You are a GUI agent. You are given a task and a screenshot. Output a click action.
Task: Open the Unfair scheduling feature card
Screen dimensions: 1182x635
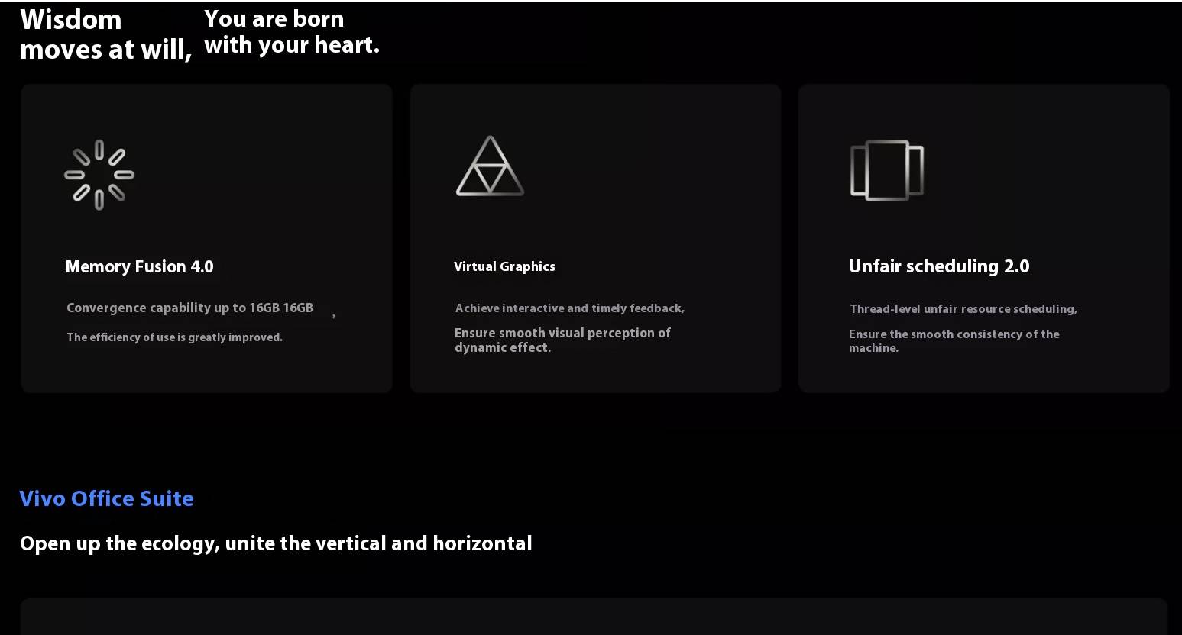984,238
